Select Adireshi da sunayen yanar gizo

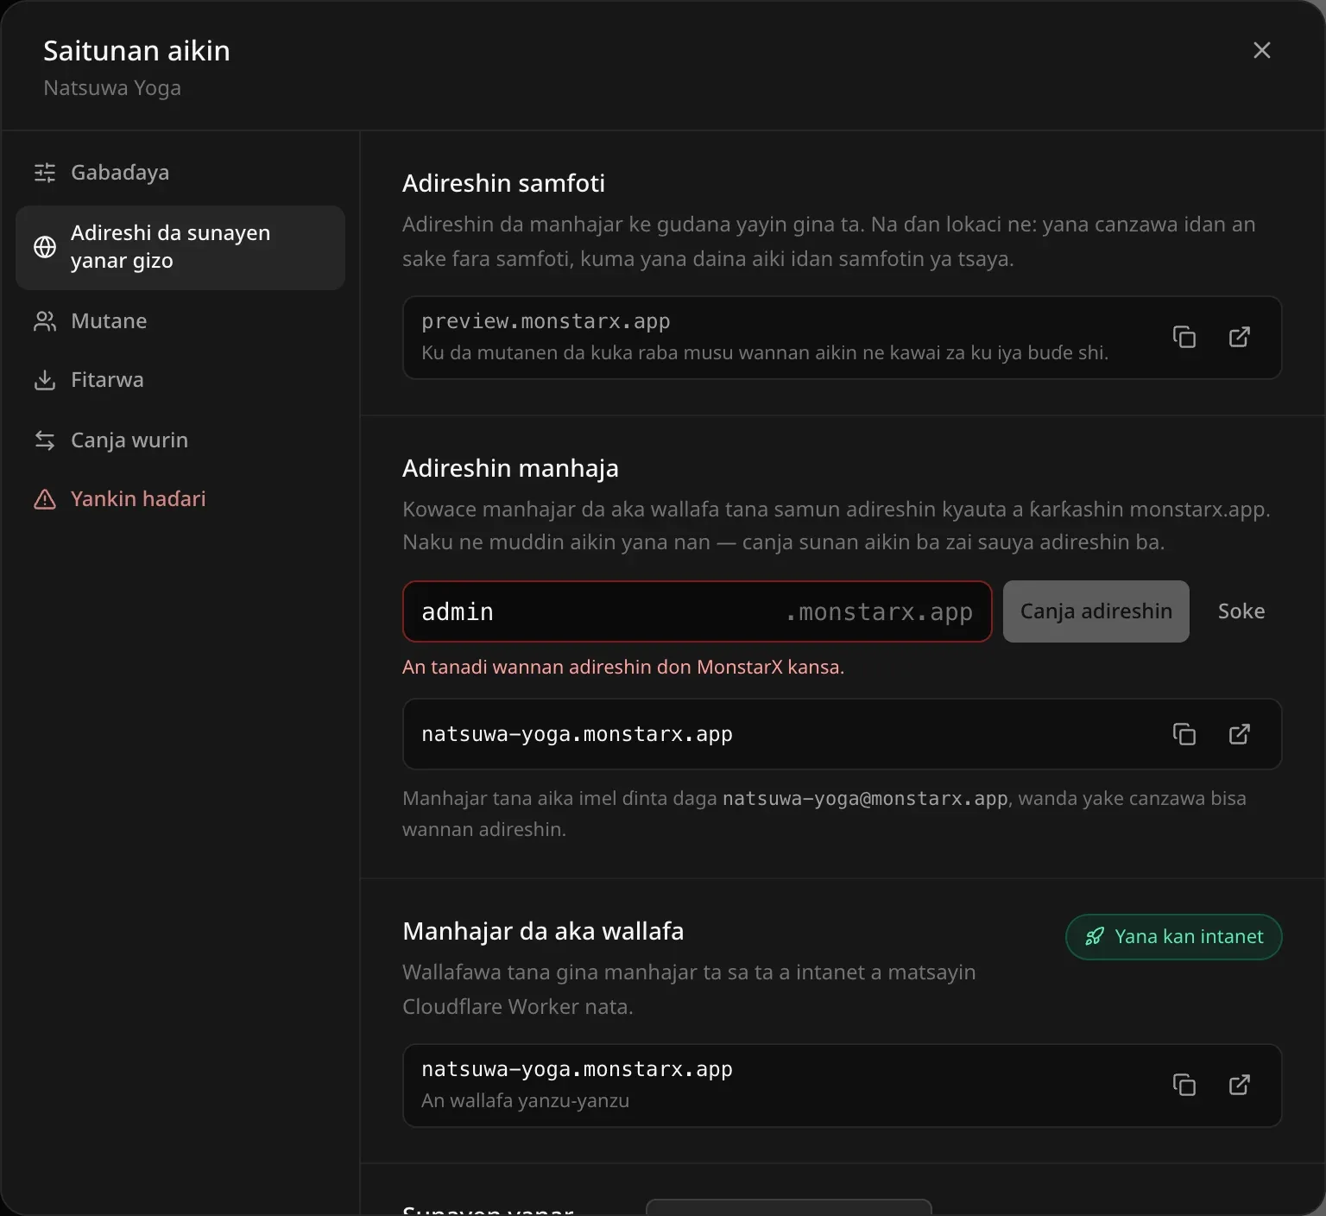[x=180, y=247]
